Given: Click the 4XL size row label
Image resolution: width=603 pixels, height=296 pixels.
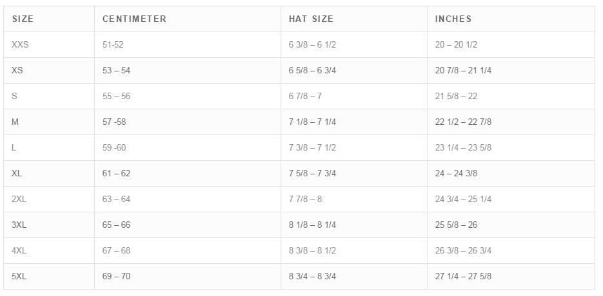Looking at the screenshot, I should click(x=19, y=251).
